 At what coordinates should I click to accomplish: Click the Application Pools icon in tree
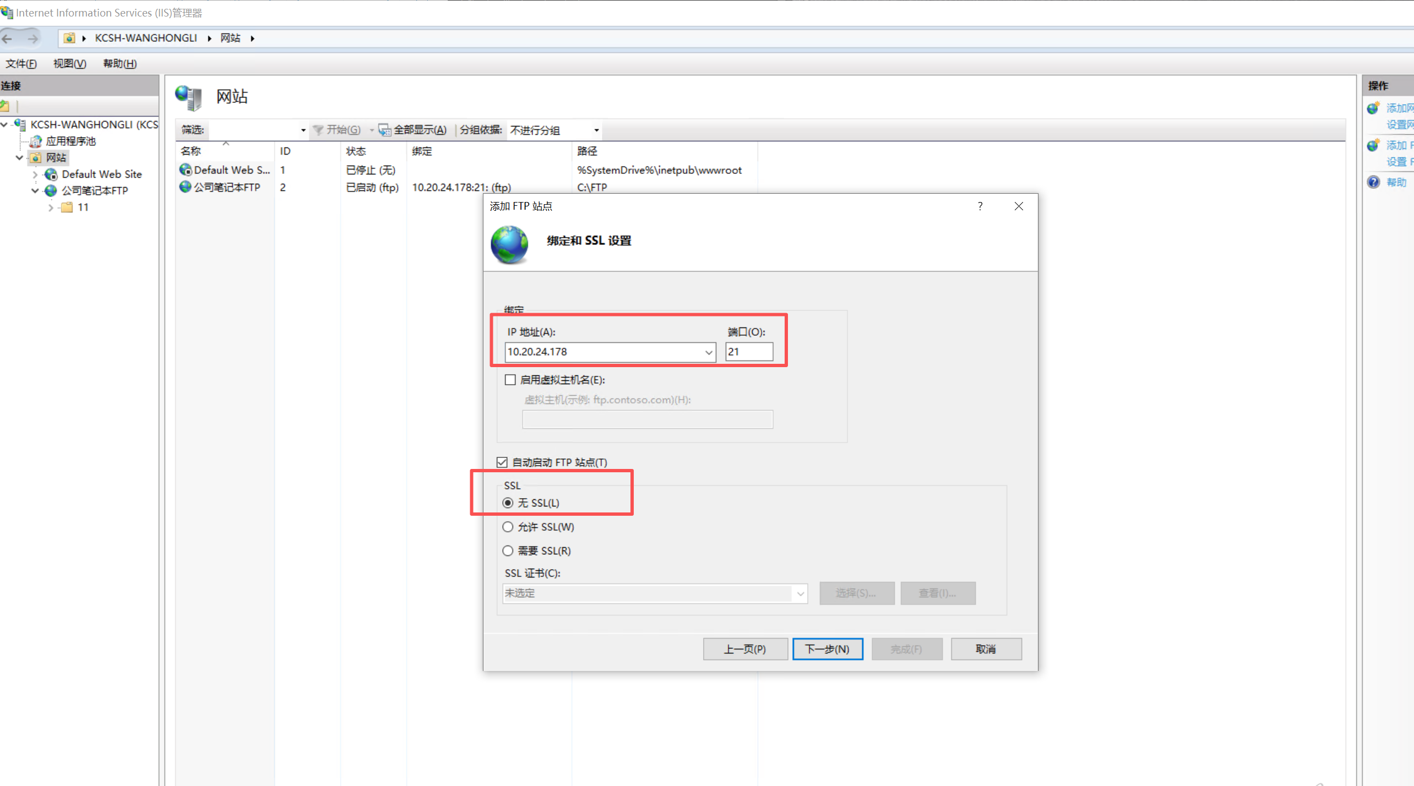[x=36, y=141]
